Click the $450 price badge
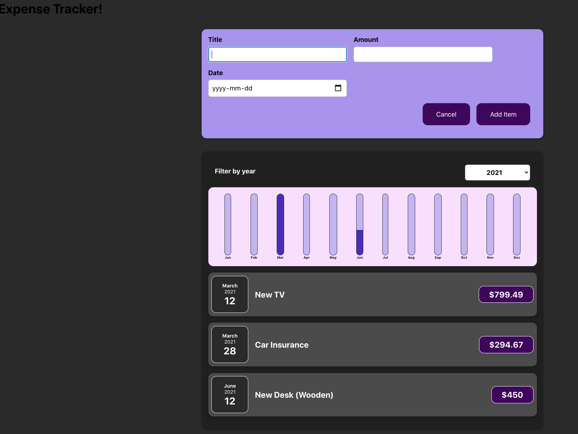Viewport: 578px width, 434px height. pyautogui.click(x=512, y=395)
